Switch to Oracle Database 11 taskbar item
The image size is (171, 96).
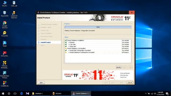[81, 94]
